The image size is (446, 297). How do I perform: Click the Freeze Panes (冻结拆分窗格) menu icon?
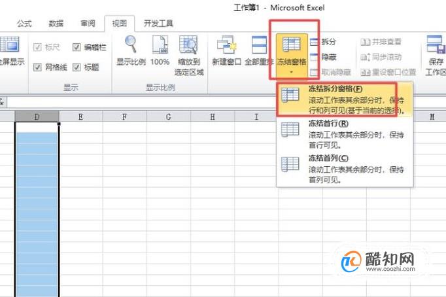[290, 95]
